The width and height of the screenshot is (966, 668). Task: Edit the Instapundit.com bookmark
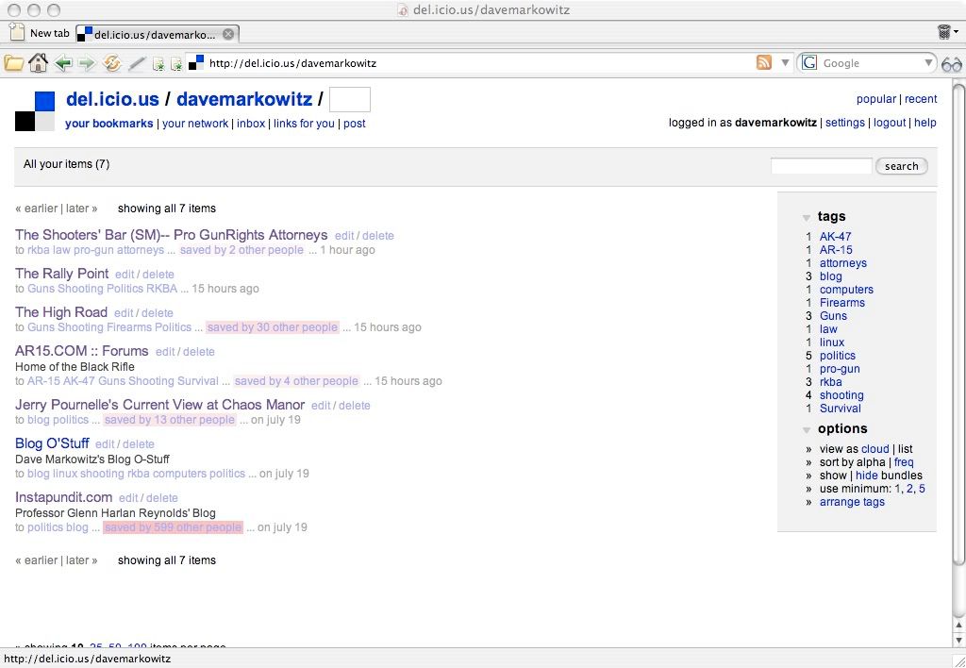128,498
